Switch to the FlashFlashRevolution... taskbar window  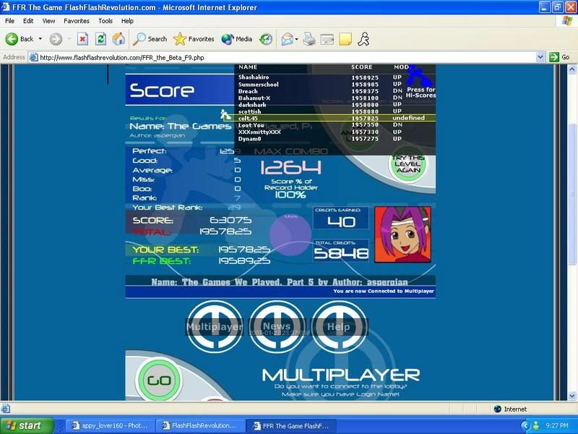199,425
